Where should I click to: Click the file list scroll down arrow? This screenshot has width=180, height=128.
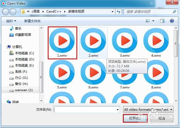[176, 101]
